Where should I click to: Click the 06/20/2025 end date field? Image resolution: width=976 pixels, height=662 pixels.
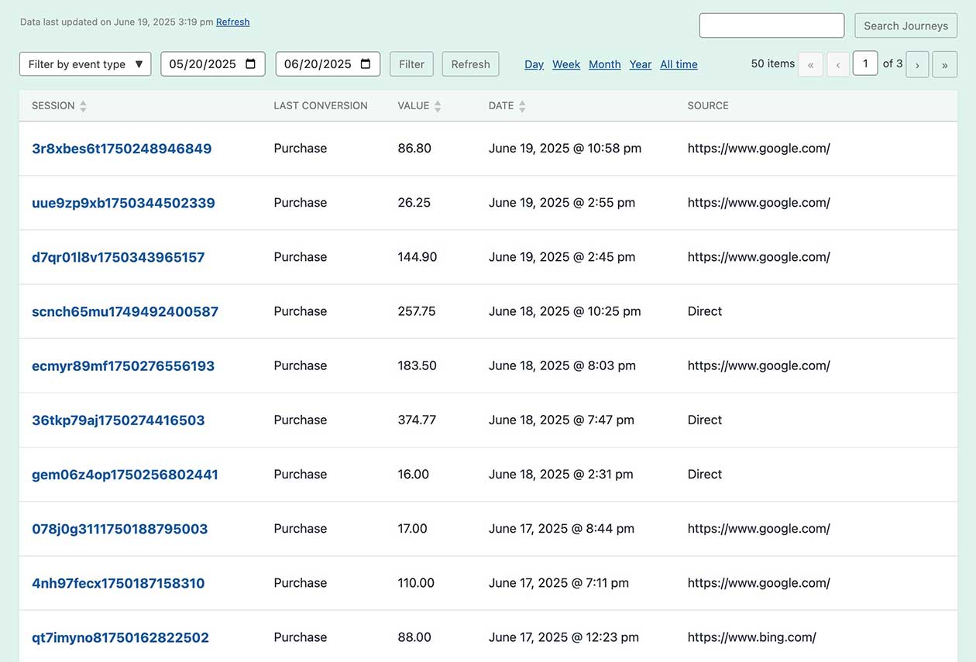pyautogui.click(x=328, y=64)
